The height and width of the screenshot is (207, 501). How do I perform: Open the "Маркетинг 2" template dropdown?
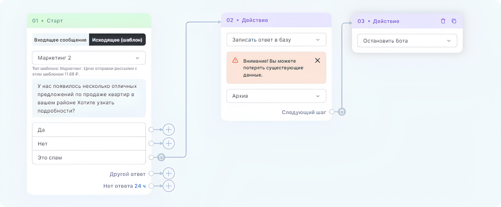(x=89, y=58)
